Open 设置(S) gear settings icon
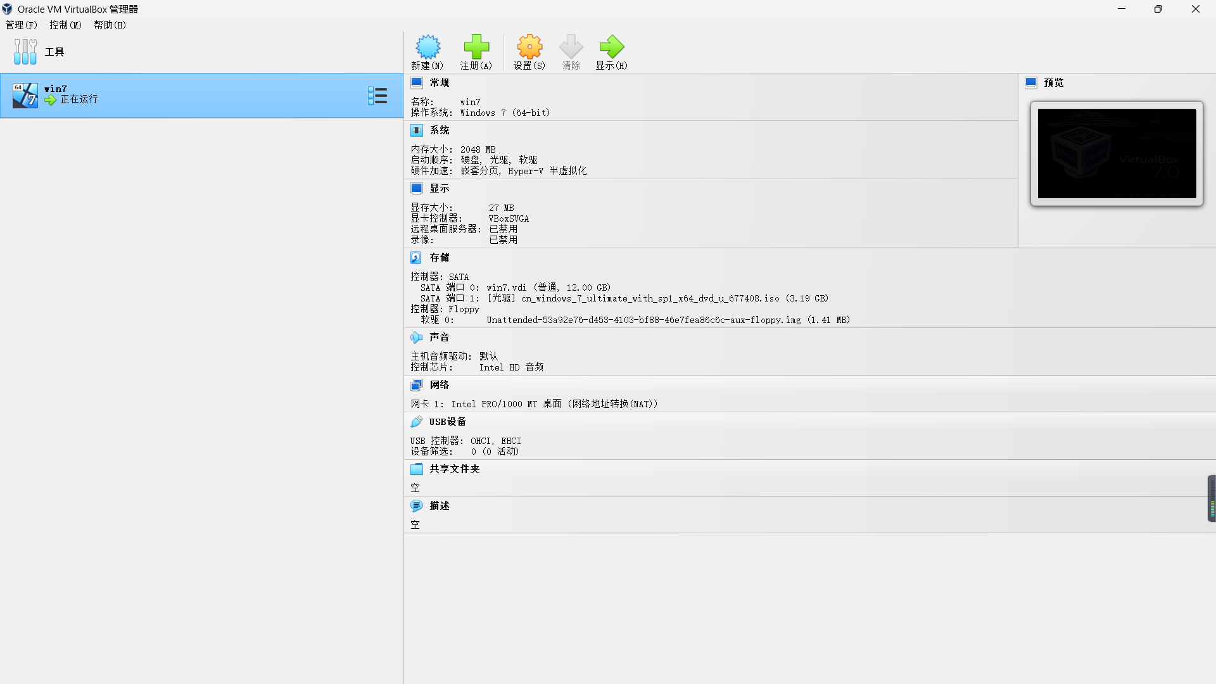The width and height of the screenshot is (1216, 684). tap(529, 47)
